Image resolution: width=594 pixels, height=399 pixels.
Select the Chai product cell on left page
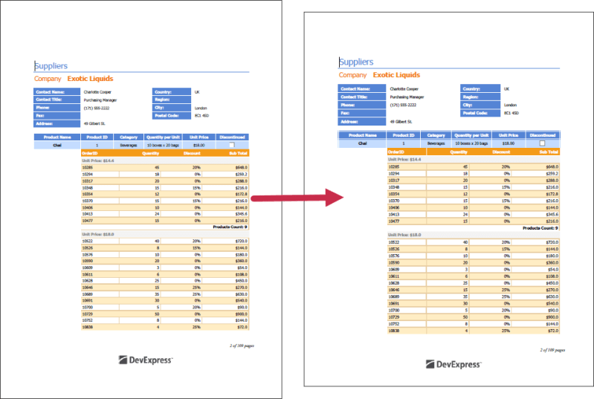(x=57, y=146)
